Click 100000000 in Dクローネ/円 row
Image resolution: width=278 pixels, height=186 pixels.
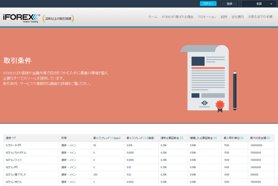256,145
